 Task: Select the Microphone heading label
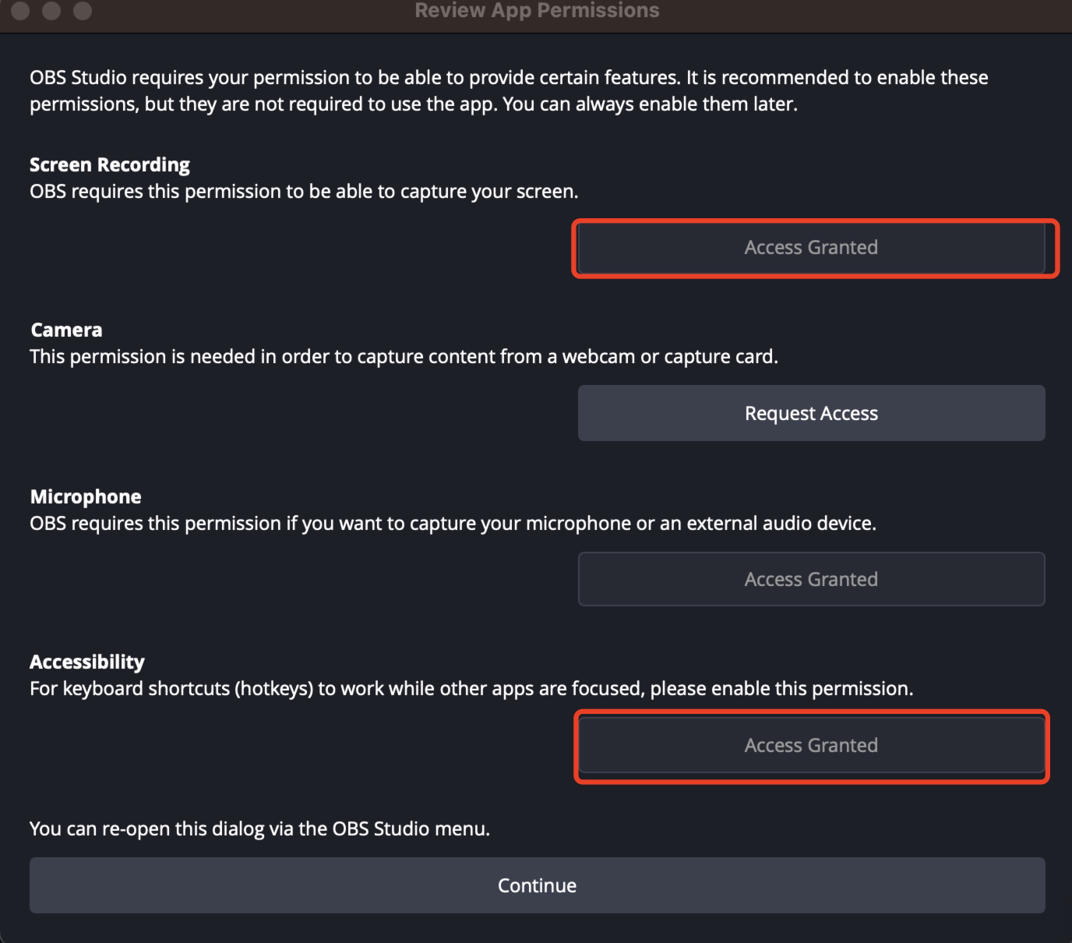click(x=86, y=496)
